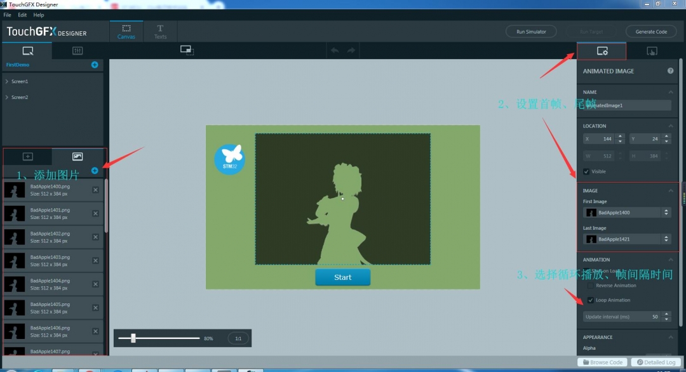Click the Generate Code button
Image resolution: width=686 pixels, height=372 pixels.
coord(651,32)
